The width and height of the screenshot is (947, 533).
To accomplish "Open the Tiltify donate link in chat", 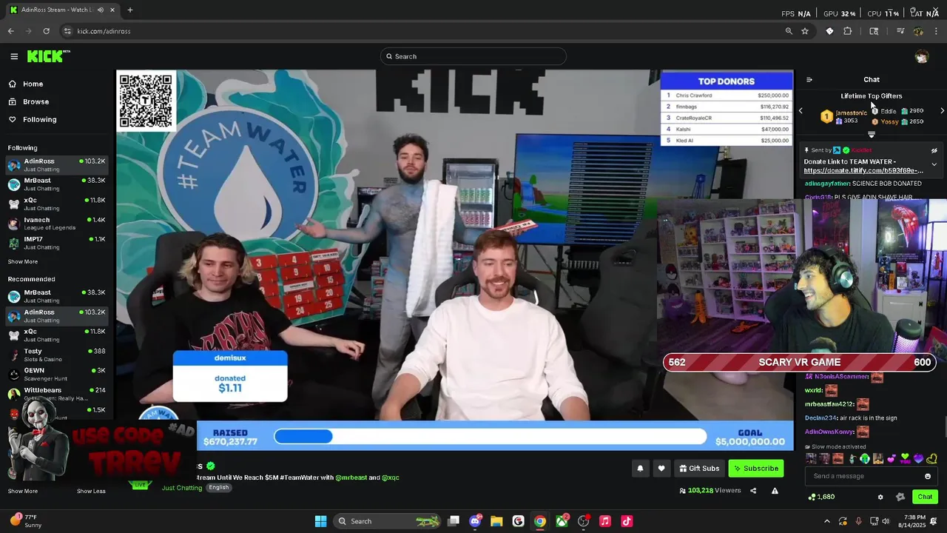I will [x=863, y=170].
